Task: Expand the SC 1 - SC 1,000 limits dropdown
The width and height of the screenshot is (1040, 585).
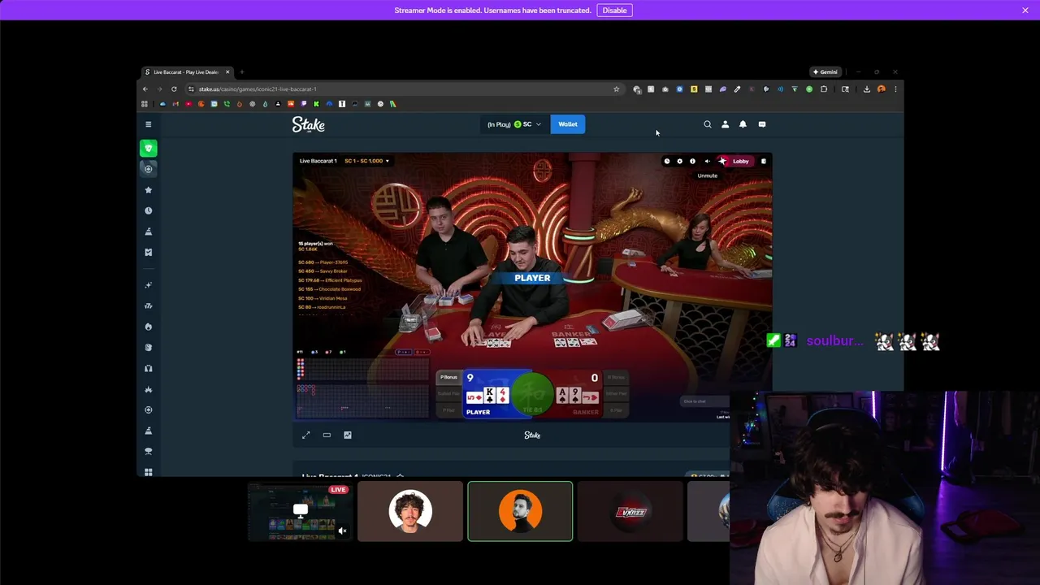Action: [366, 161]
